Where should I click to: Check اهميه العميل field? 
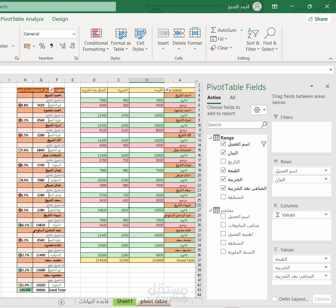[223, 234]
